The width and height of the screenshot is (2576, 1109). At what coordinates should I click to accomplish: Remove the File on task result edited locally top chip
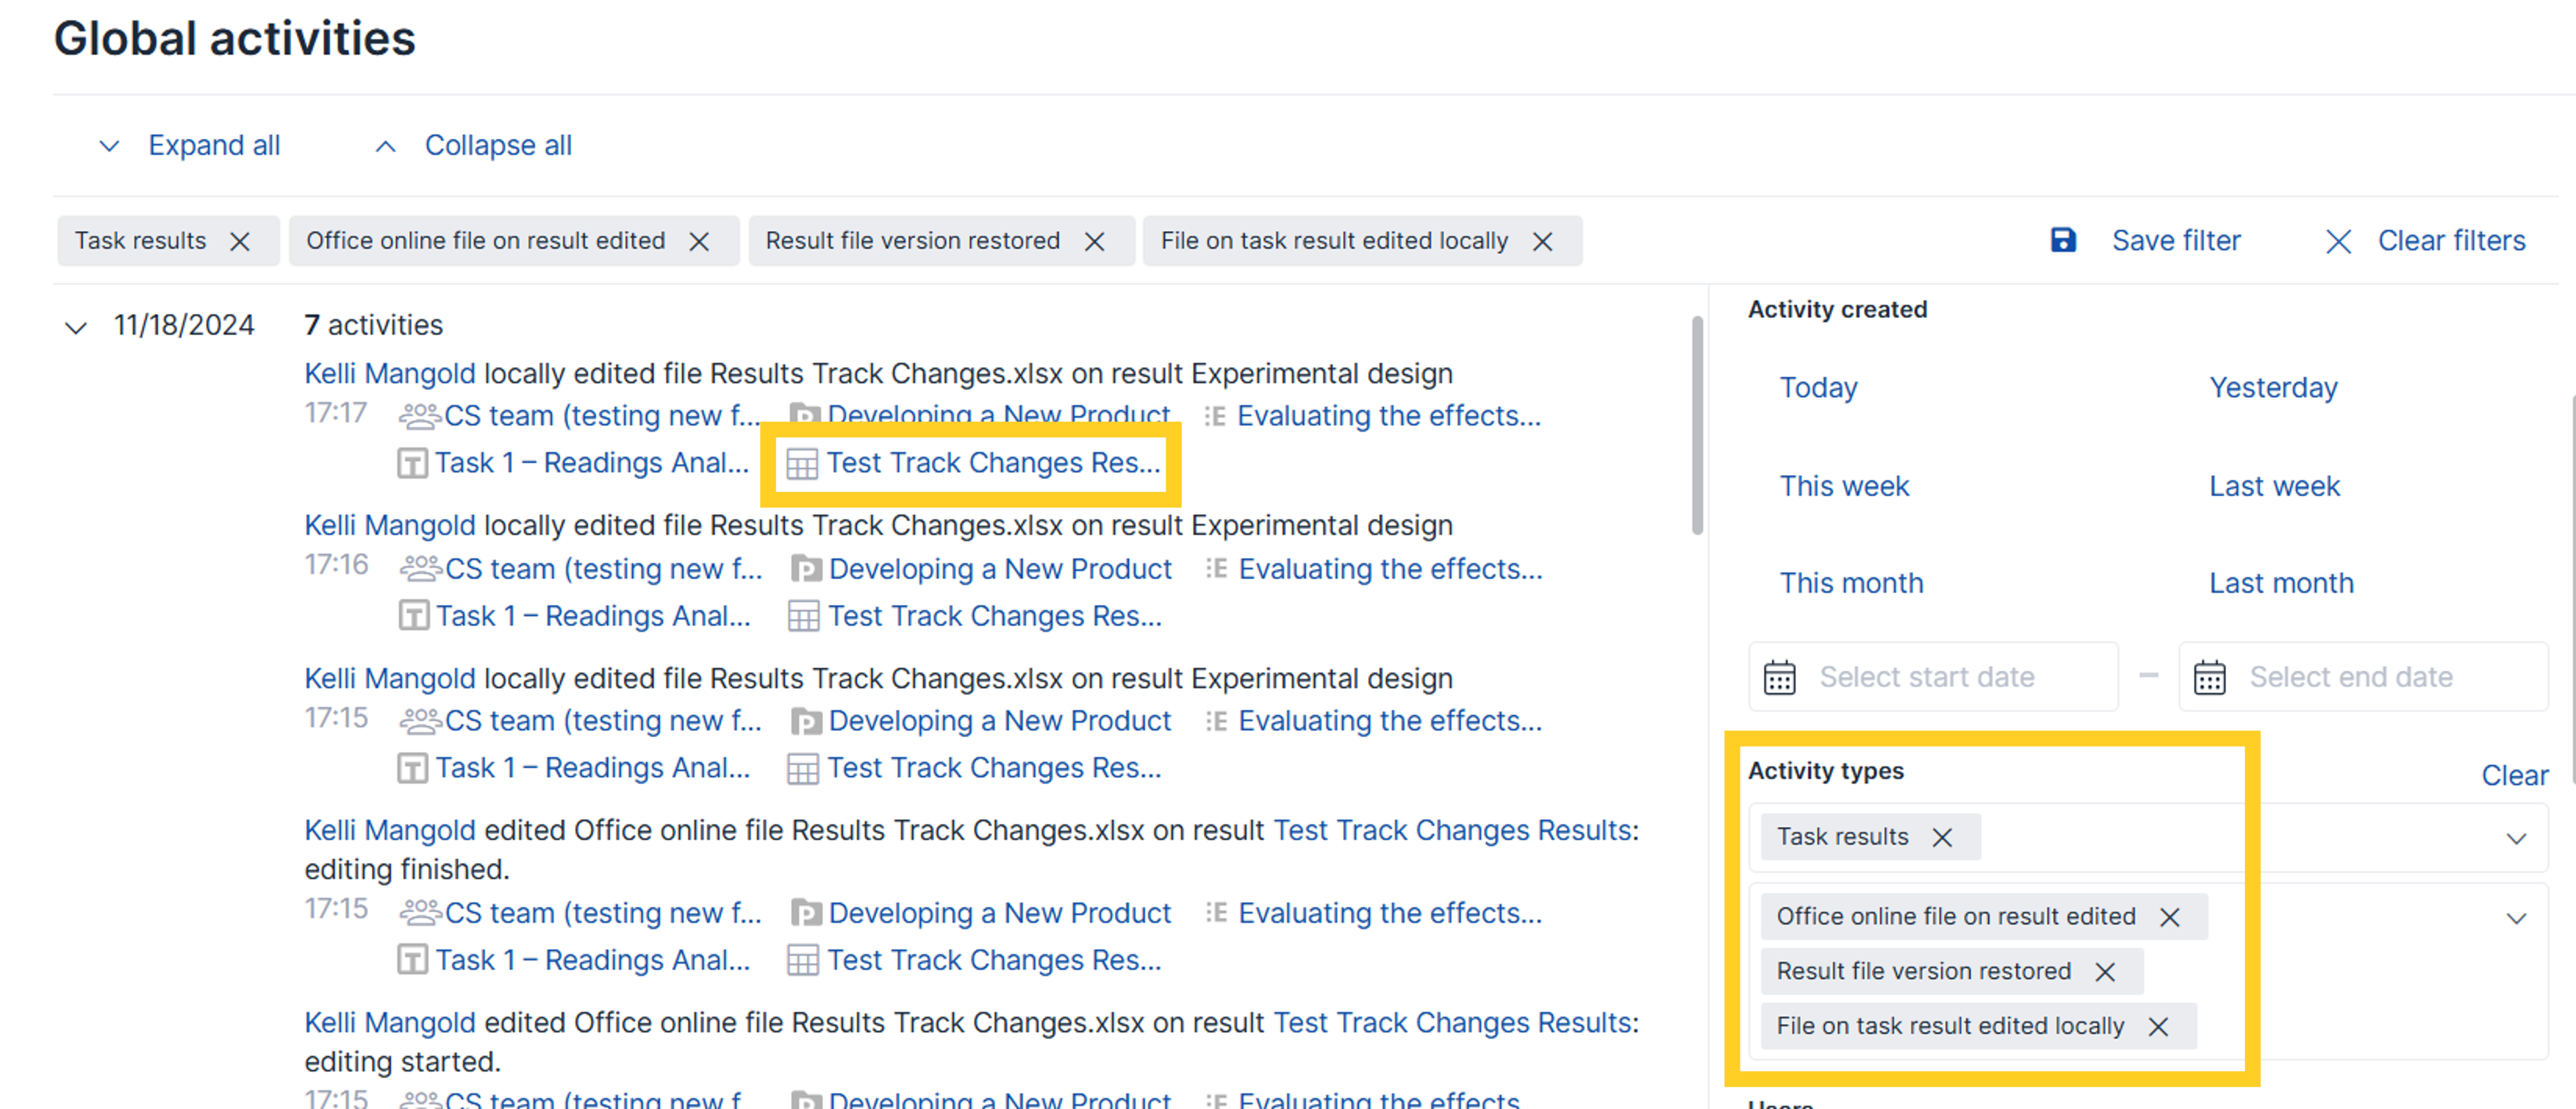[x=1543, y=241]
